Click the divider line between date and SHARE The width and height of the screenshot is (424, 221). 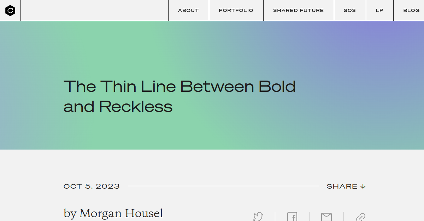[x=223, y=186]
